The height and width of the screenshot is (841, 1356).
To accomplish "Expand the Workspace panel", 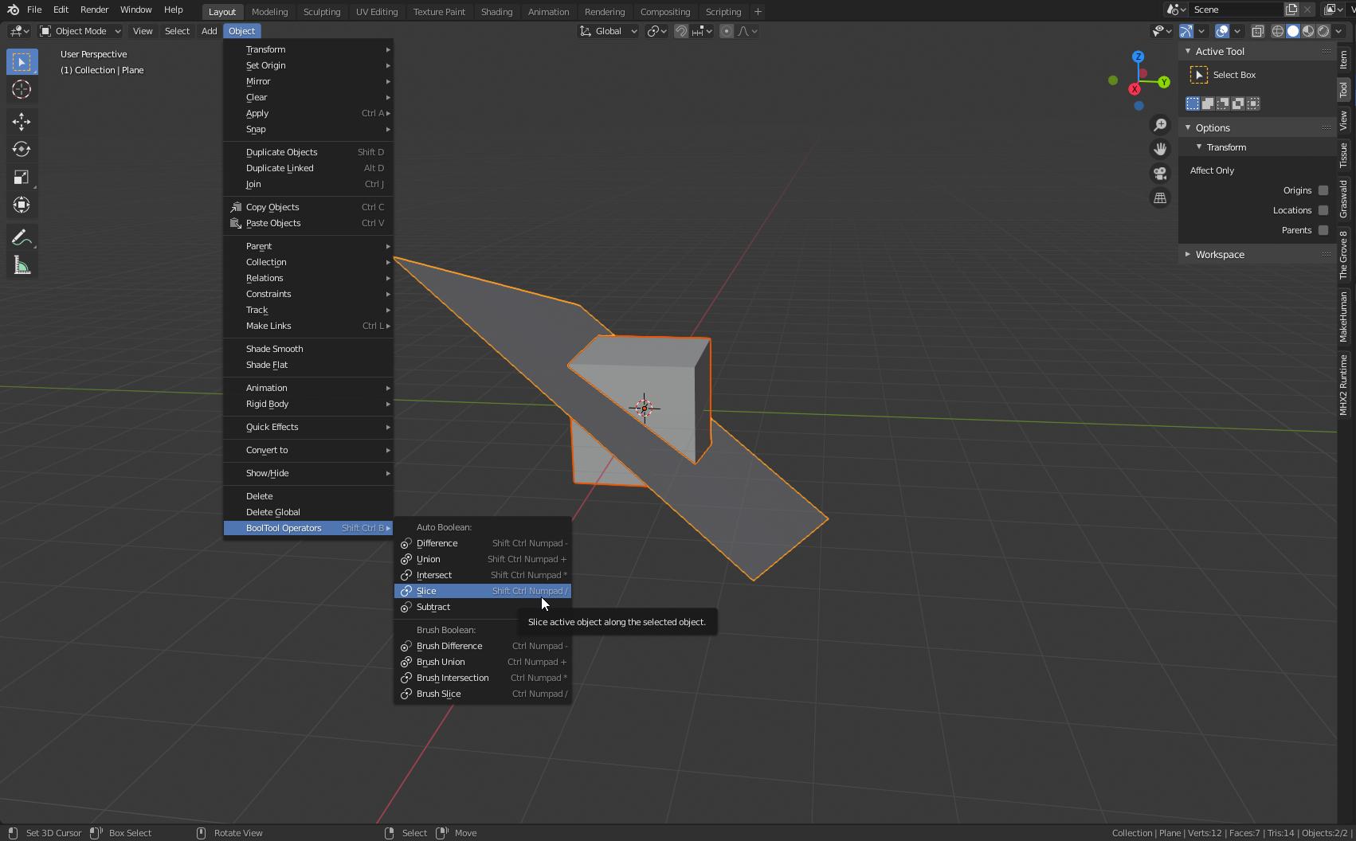I will tap(1188, 254).
